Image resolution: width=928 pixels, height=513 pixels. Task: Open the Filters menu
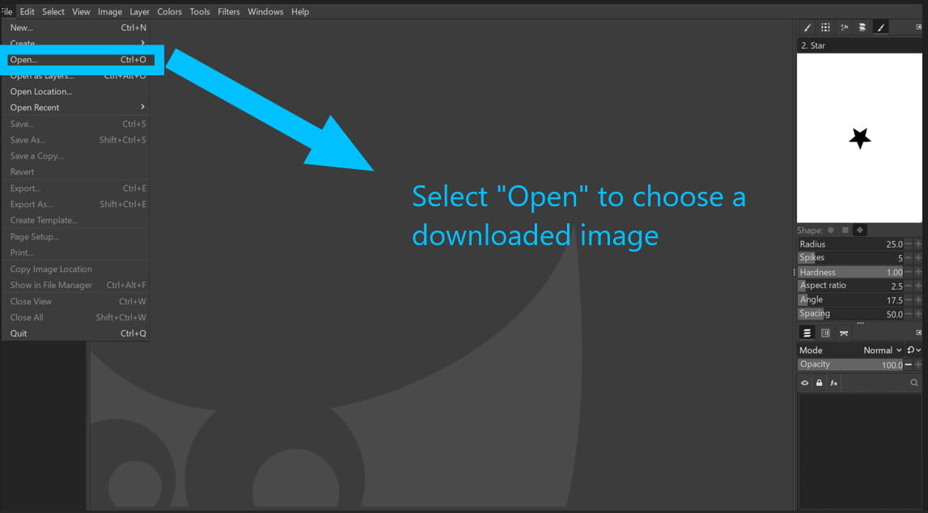228,11
